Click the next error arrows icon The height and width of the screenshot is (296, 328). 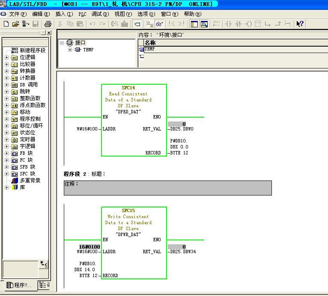181,24
